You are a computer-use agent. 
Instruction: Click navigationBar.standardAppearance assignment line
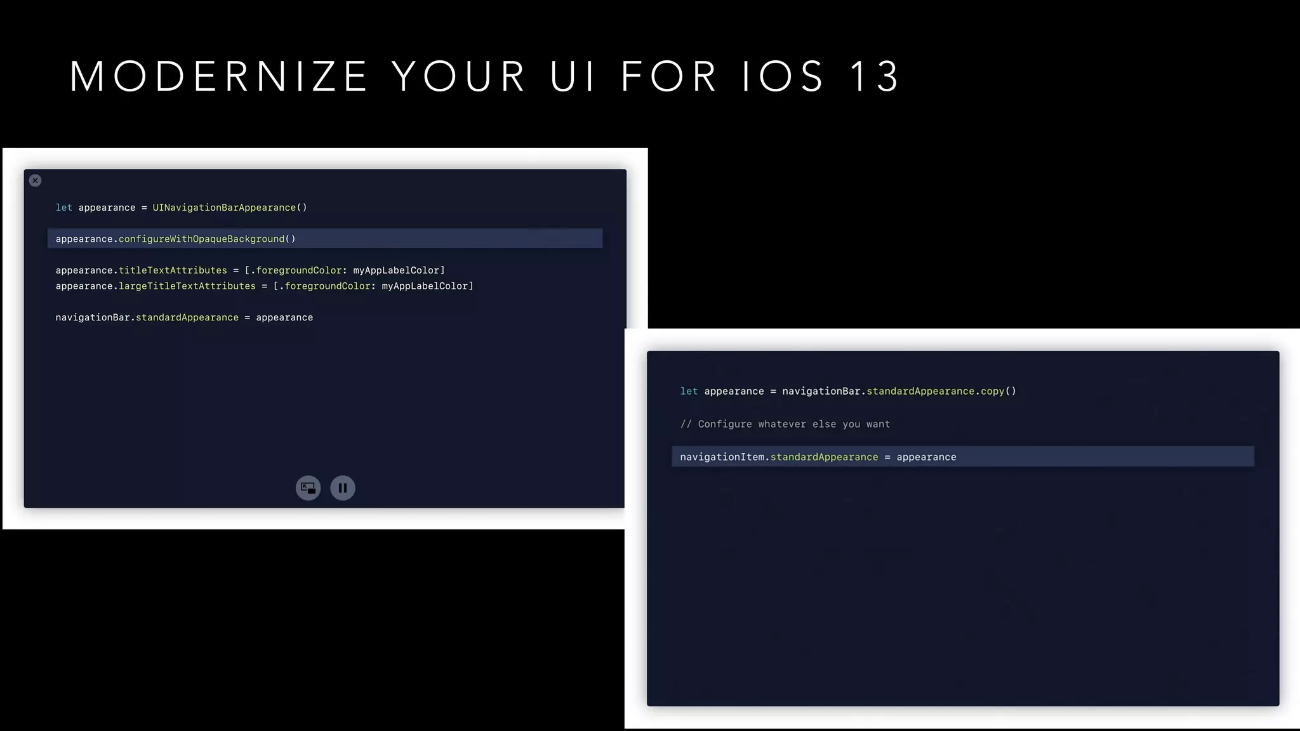tap(184, 317)
